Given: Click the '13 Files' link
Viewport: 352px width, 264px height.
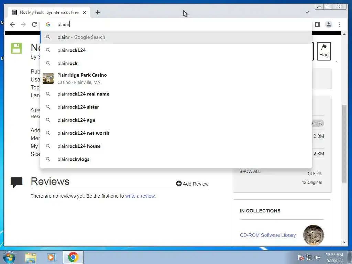Looking at the screenshot, I should (x=314, y=173).
